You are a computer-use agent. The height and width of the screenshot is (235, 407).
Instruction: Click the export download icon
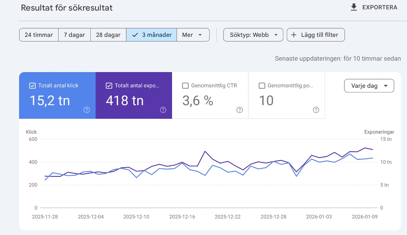click(x=354, y=7)
